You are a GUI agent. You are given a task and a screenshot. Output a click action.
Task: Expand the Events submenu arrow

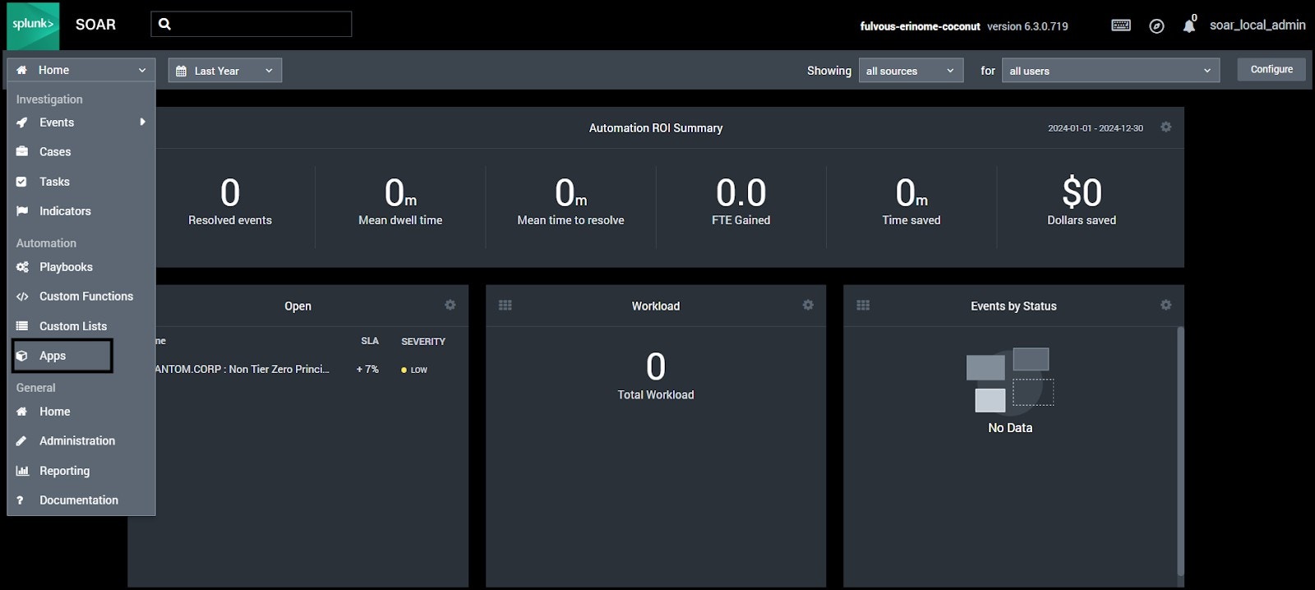pos(142,122)
